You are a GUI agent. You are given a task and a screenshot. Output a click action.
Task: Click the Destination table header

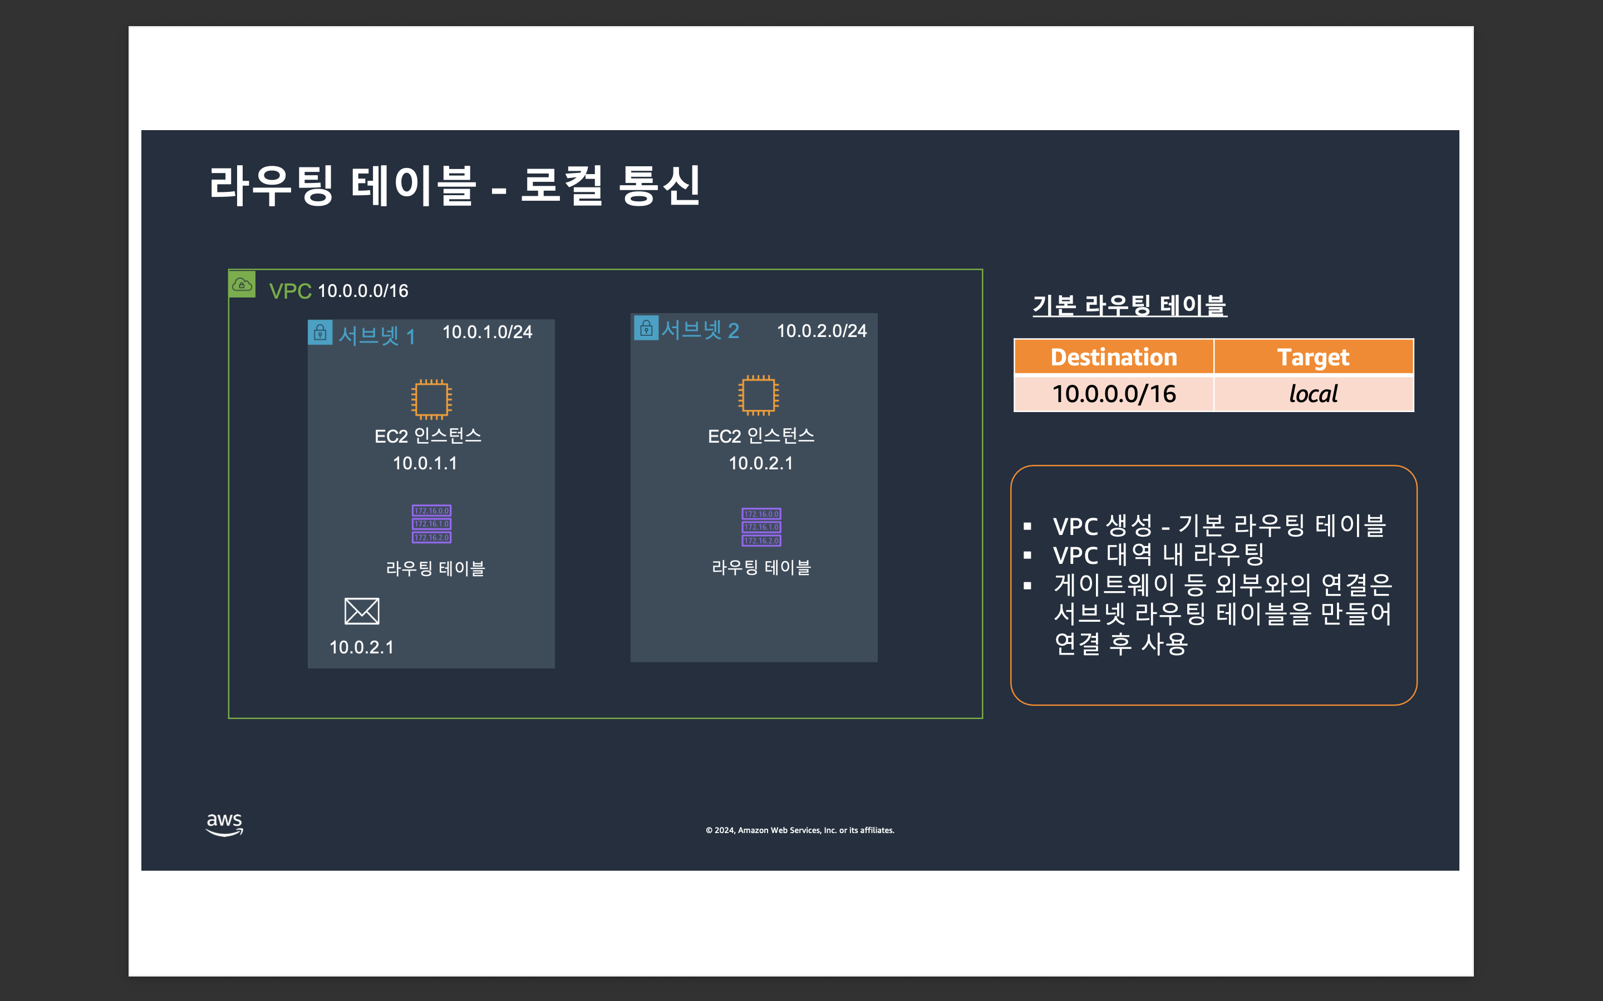click(1114, 357)
